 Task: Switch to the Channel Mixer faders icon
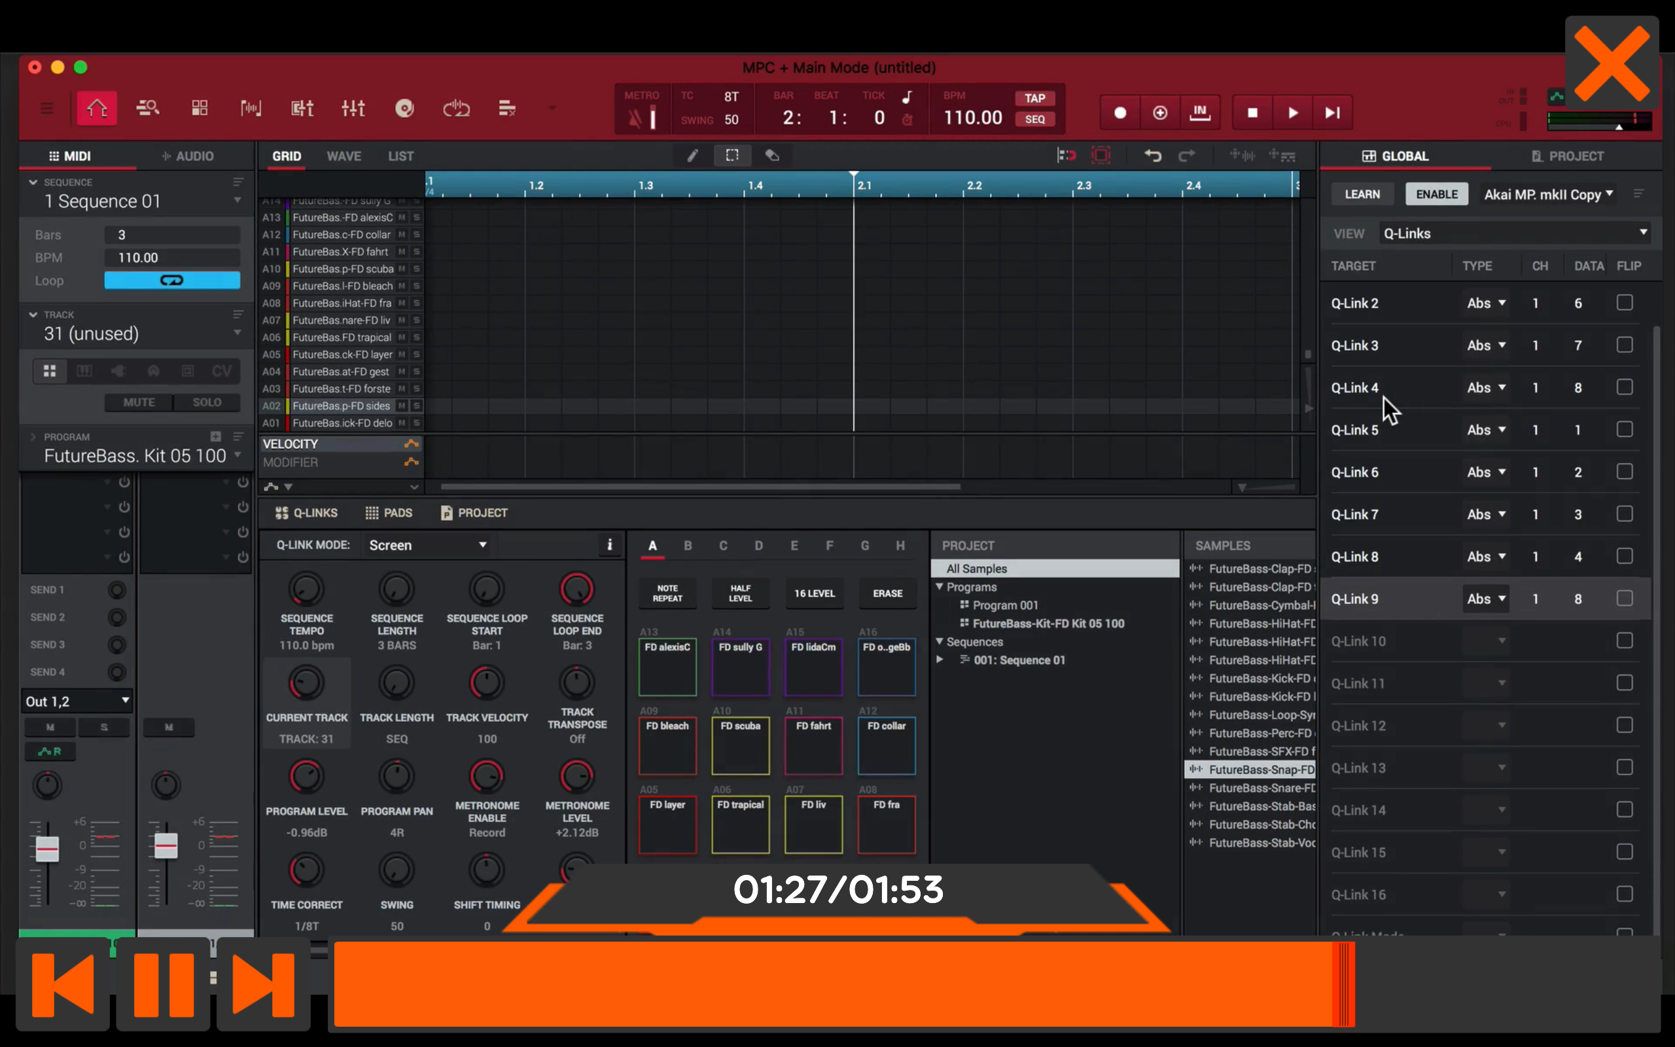pyautogui.click(x=353, y=108)
